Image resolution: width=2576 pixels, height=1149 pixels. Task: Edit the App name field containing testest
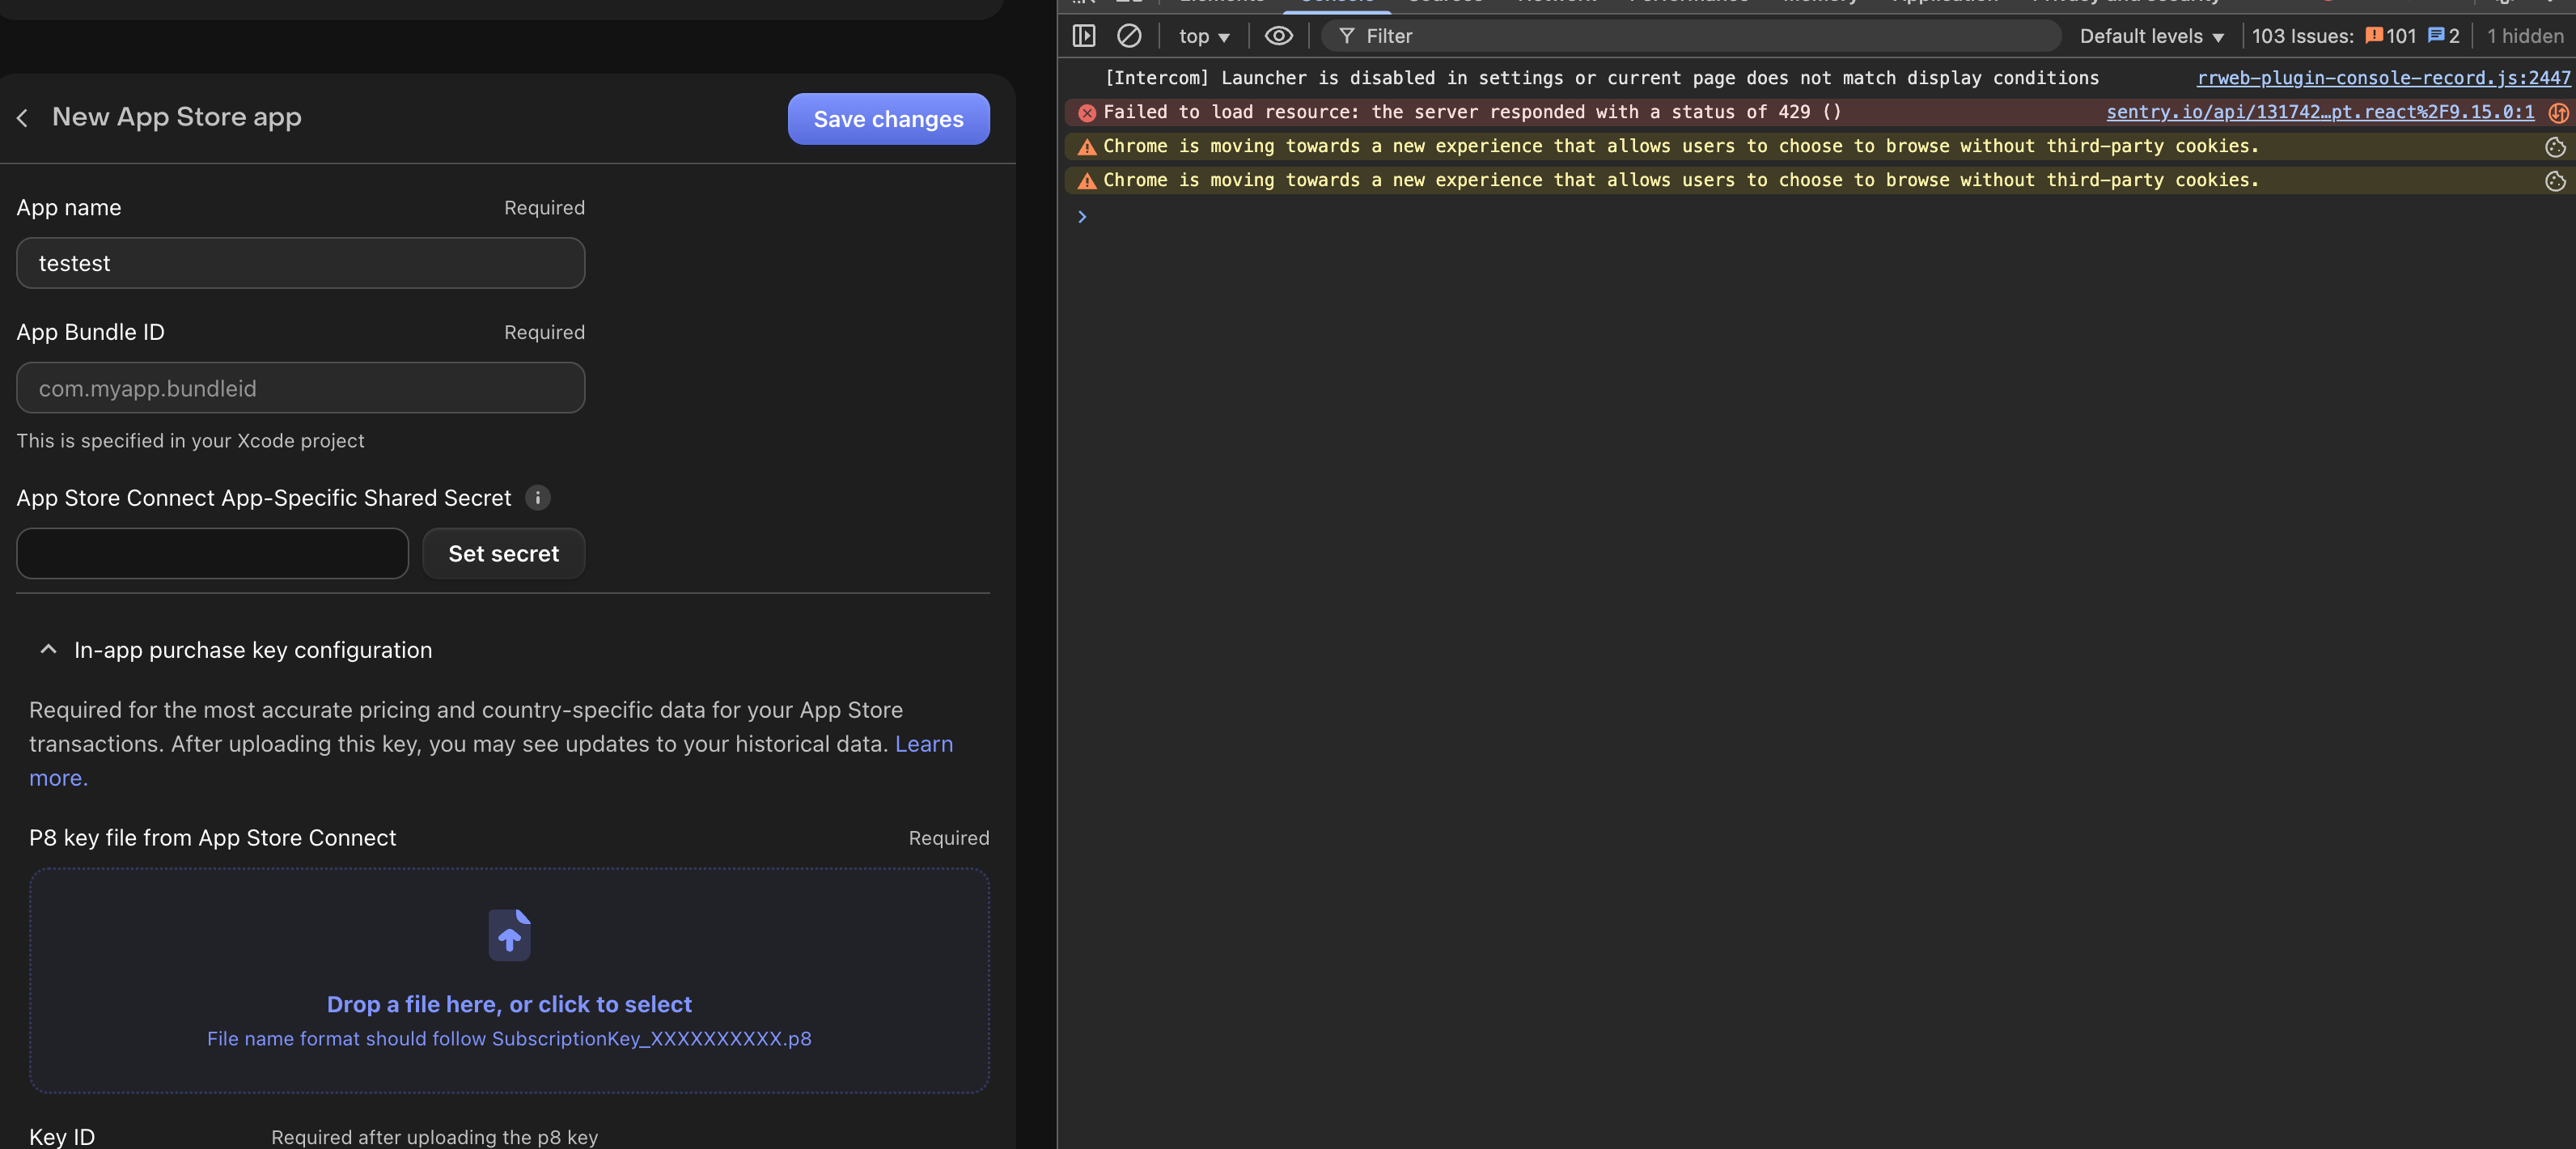301,263
